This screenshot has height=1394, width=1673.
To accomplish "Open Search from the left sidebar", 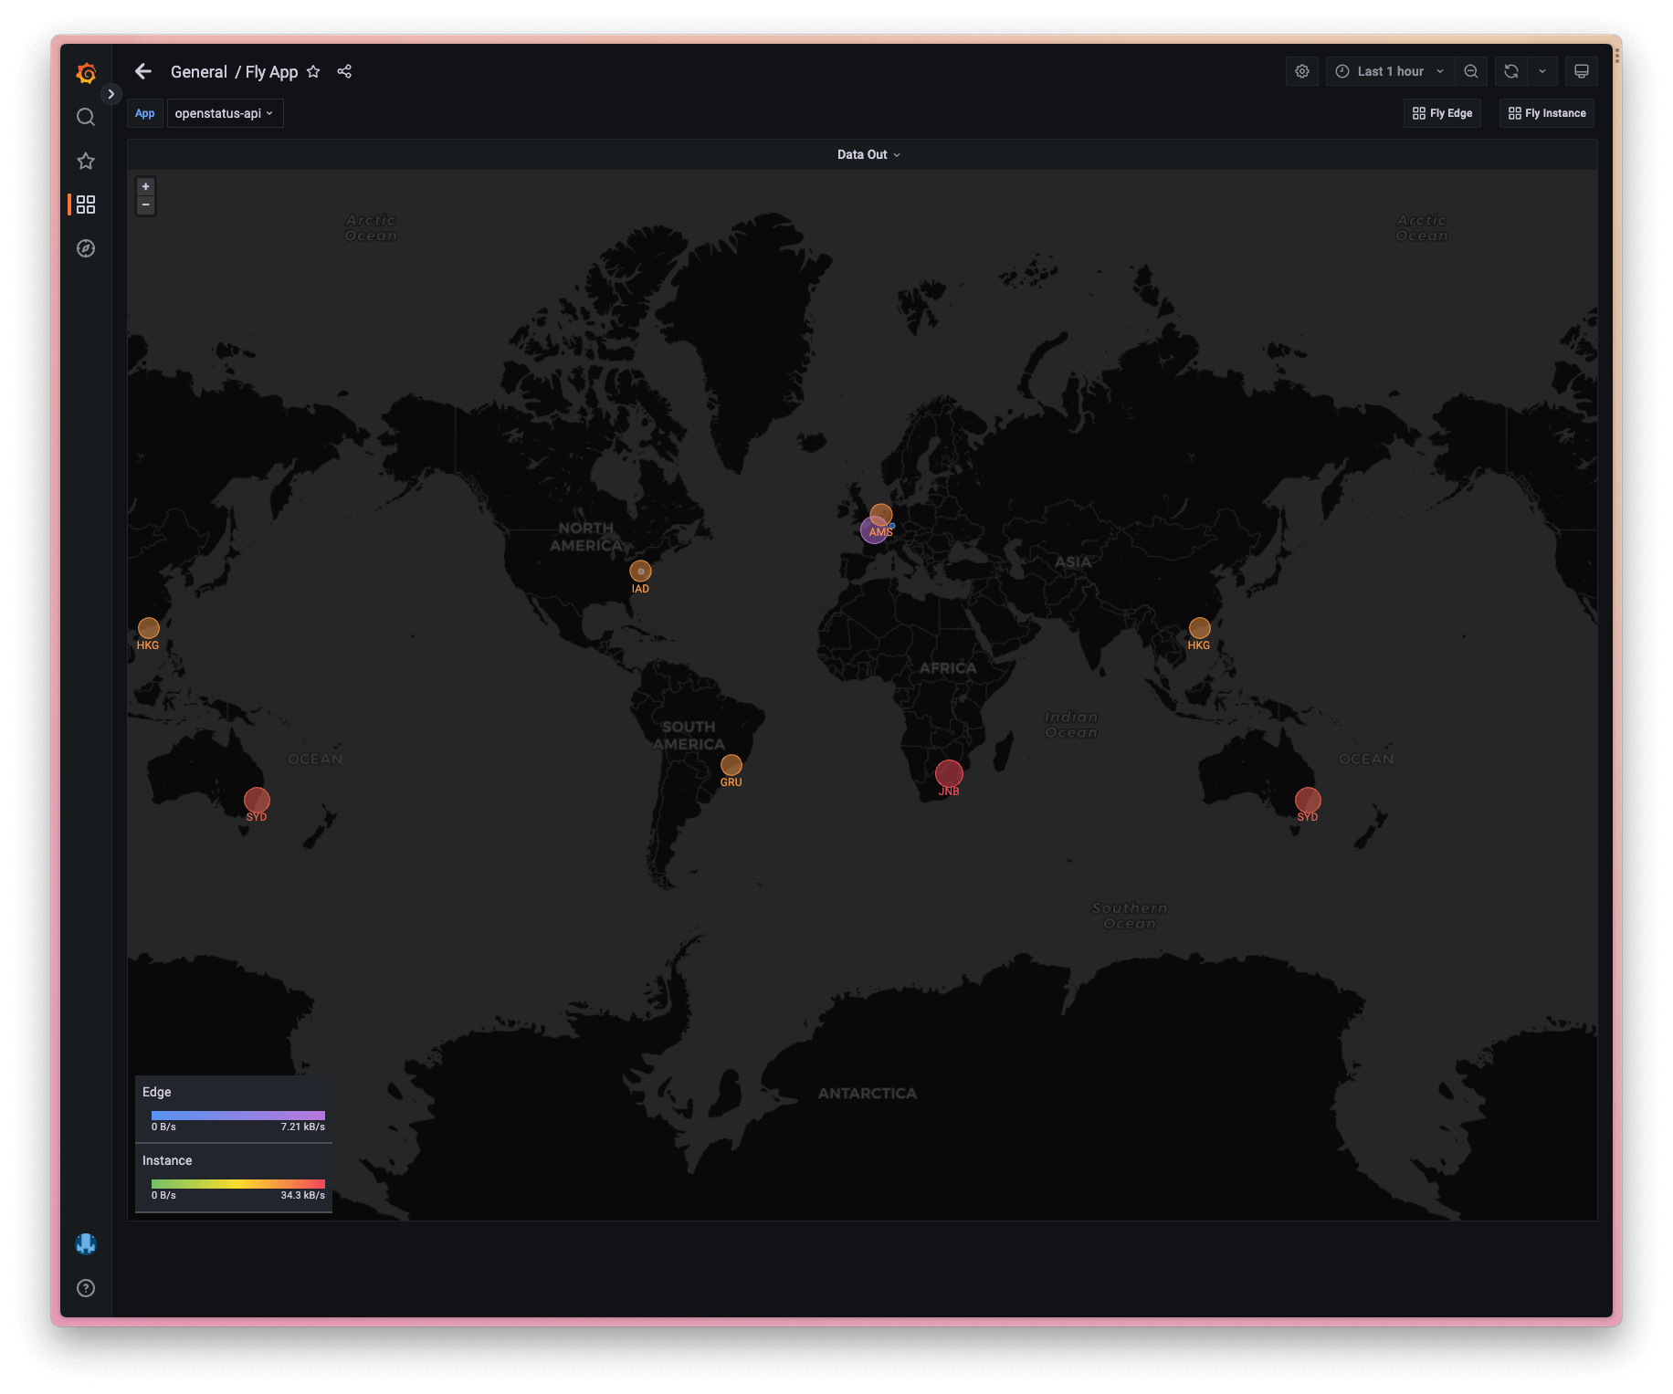I will 86,117.
